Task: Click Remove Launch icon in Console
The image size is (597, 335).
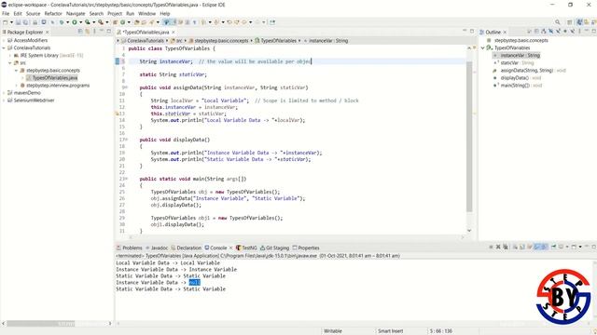Action: pyautogui.click(x=498, y=248)
